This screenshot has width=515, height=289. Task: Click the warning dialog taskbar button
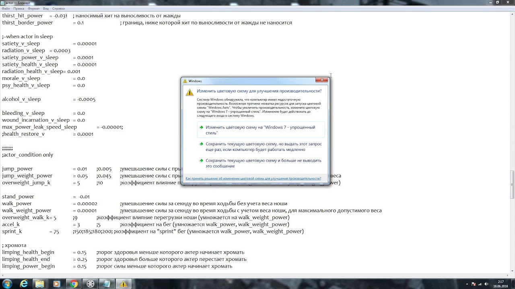(x=124, y=284)
